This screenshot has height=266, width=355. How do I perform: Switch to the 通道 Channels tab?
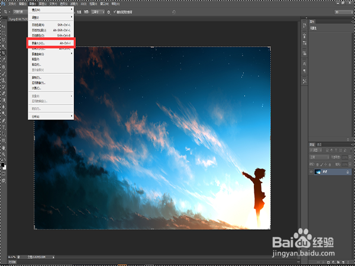(x=319, y=144)
